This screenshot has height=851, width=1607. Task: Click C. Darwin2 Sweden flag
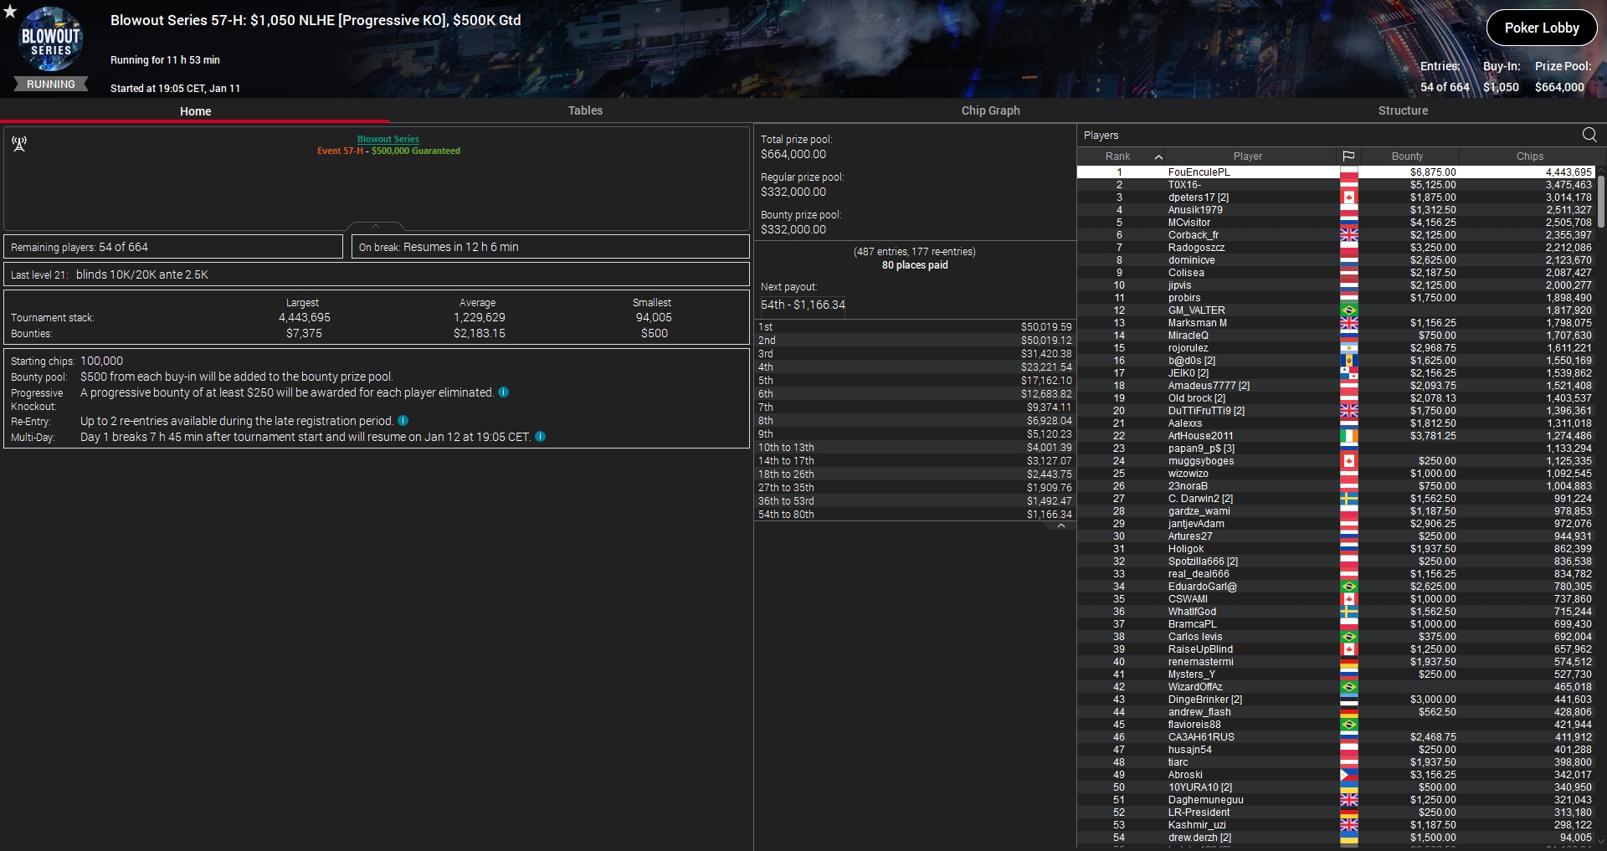pos(1349,499)
